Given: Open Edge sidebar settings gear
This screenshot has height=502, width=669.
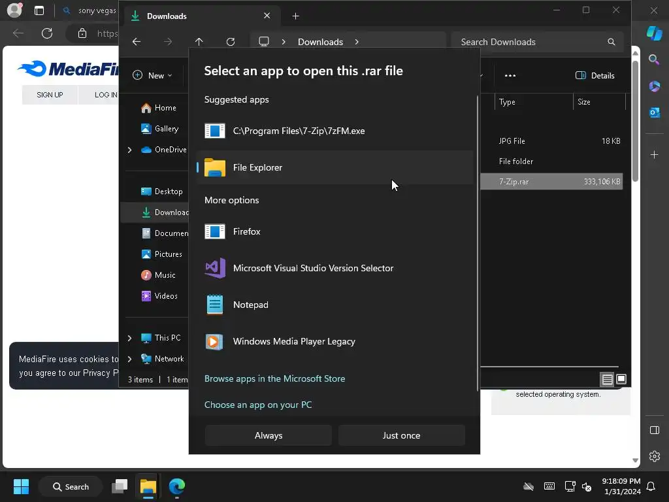Looking at the screenshot, I should (x=655, y=456).
